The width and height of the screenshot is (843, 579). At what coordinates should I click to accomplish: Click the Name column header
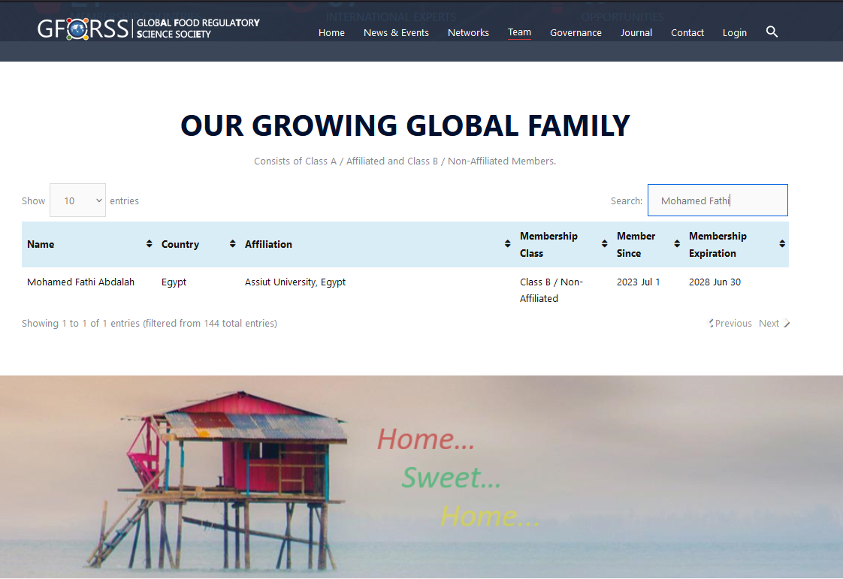(x=89, y=244)
